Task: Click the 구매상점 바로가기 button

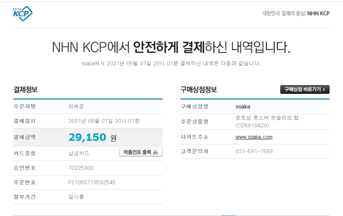Action: click(305, 89)
